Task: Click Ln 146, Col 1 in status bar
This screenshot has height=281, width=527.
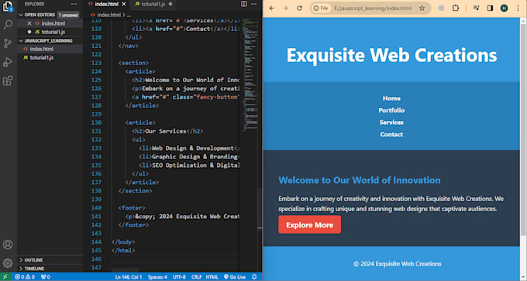Action: [129, 276]
